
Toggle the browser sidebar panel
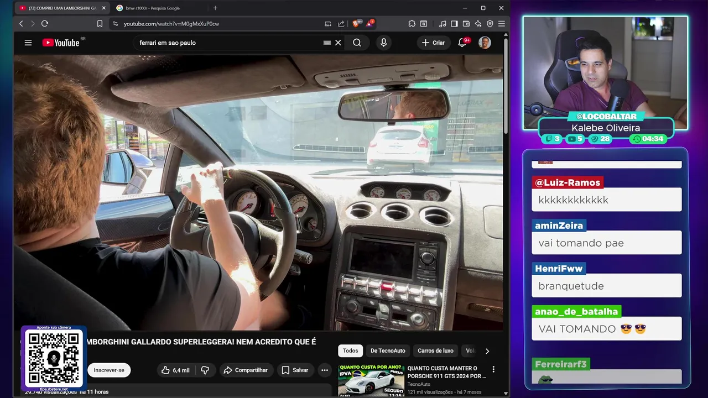(454, 24)
